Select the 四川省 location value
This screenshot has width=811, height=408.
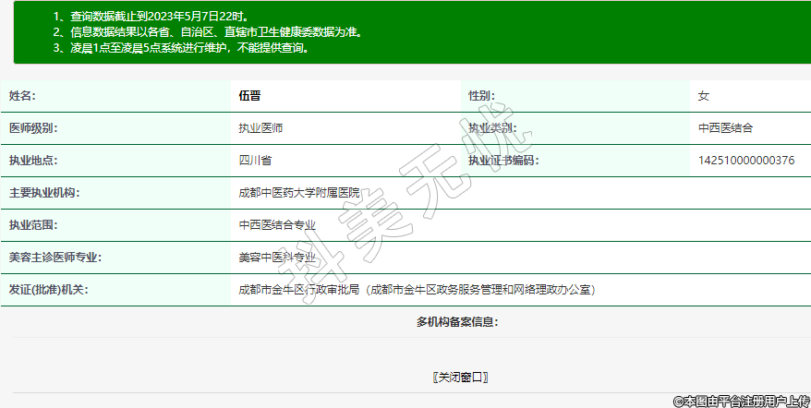point(255,161)
